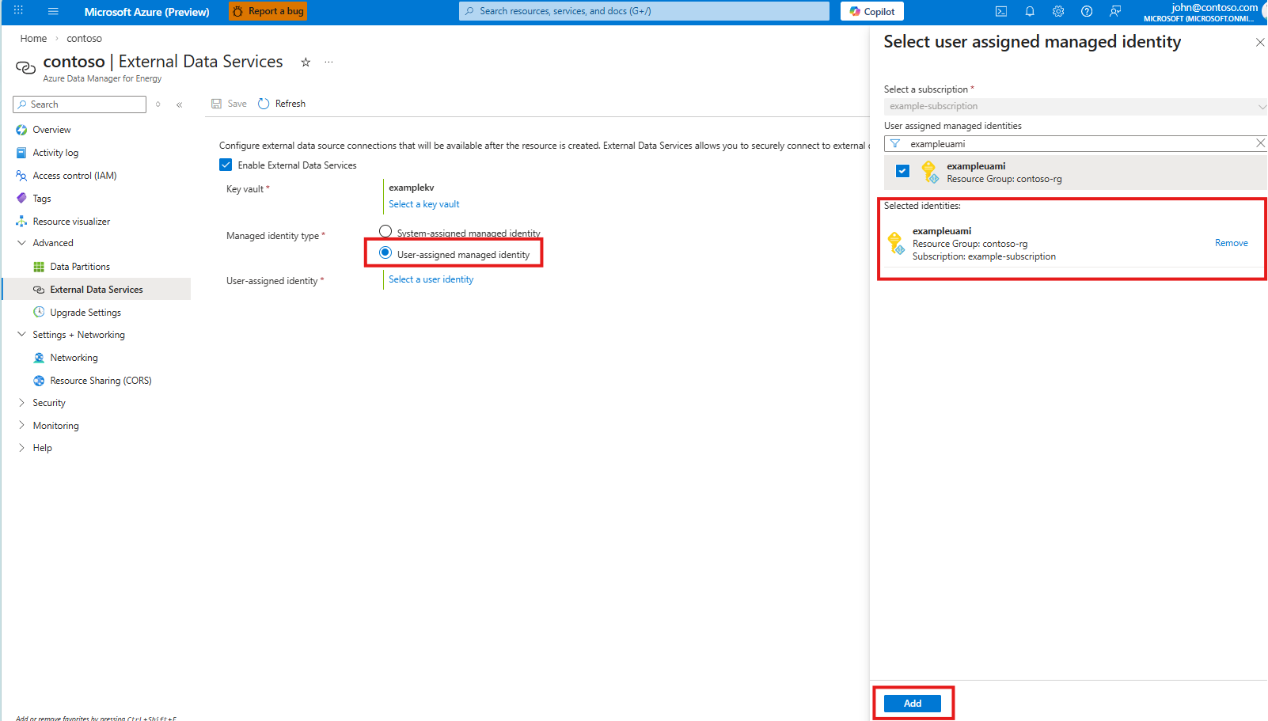This screenshot has height=721, width=1268.
Task: Open Copilot from the top bar
Action: [x=872, y=11]
